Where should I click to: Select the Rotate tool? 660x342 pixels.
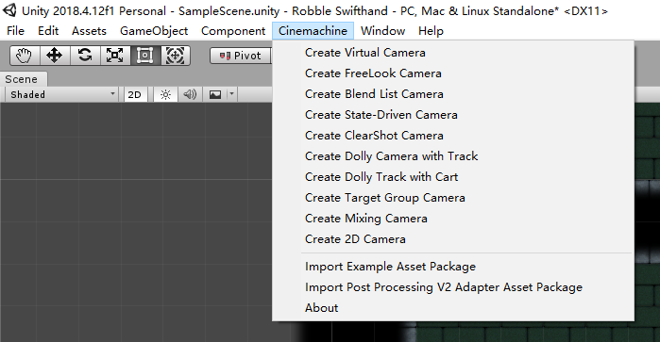pos(85,56)
